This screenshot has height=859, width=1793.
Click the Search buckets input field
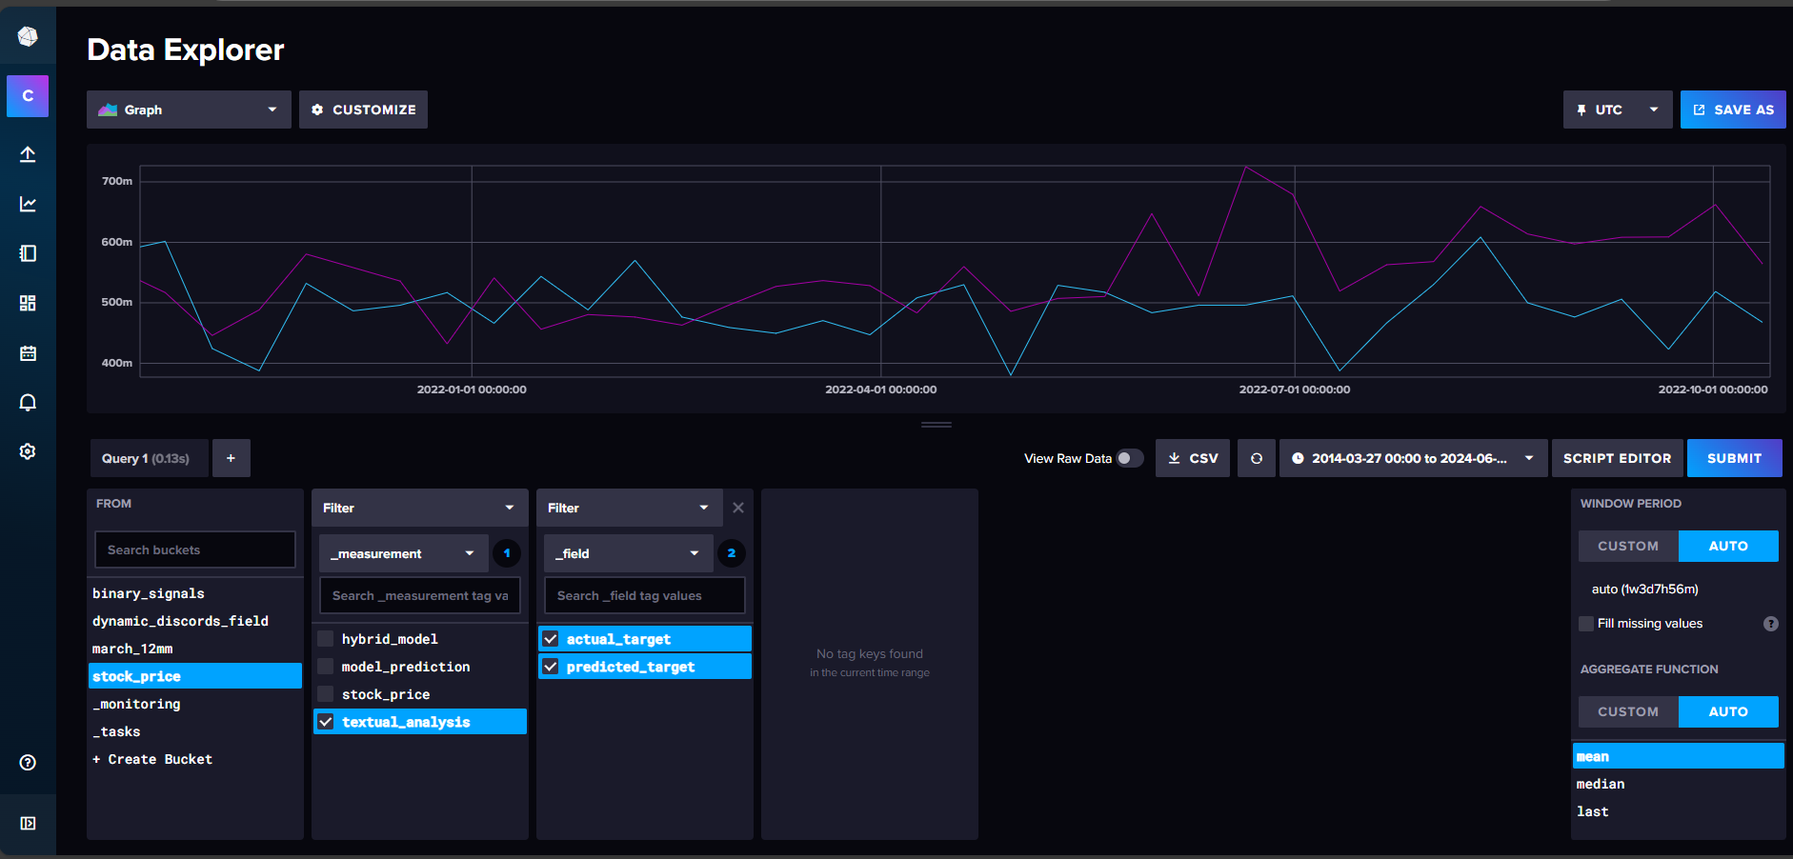(194, 549)
